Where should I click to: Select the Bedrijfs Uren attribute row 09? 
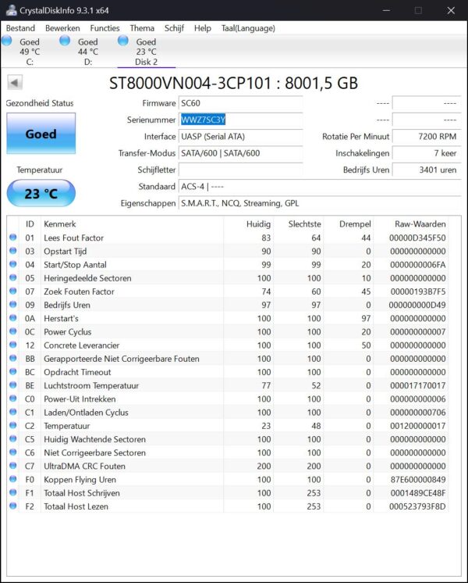tap(228, 305)
